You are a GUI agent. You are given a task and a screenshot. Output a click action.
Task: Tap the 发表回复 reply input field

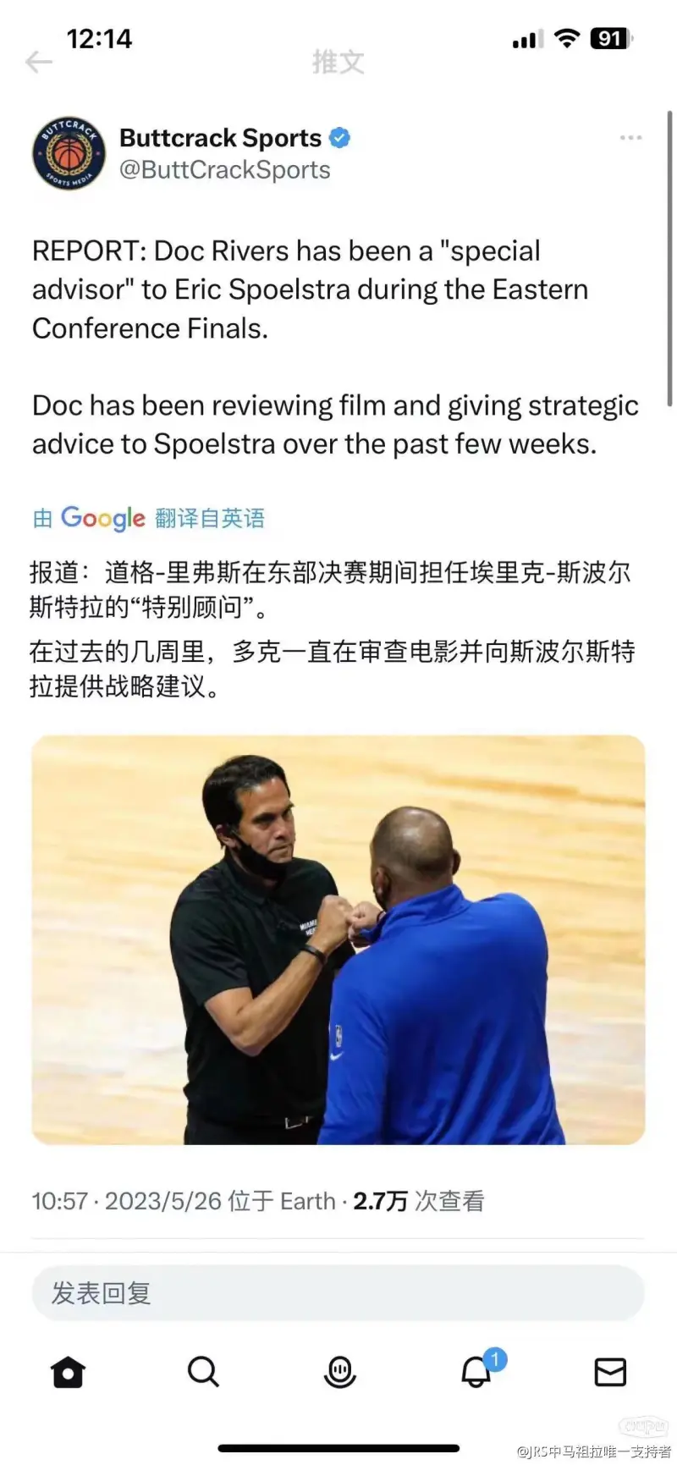tap(338, 1292)
